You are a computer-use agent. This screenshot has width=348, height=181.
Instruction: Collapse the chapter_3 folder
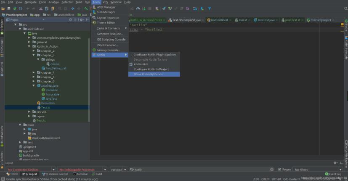(x=34, y=55)
